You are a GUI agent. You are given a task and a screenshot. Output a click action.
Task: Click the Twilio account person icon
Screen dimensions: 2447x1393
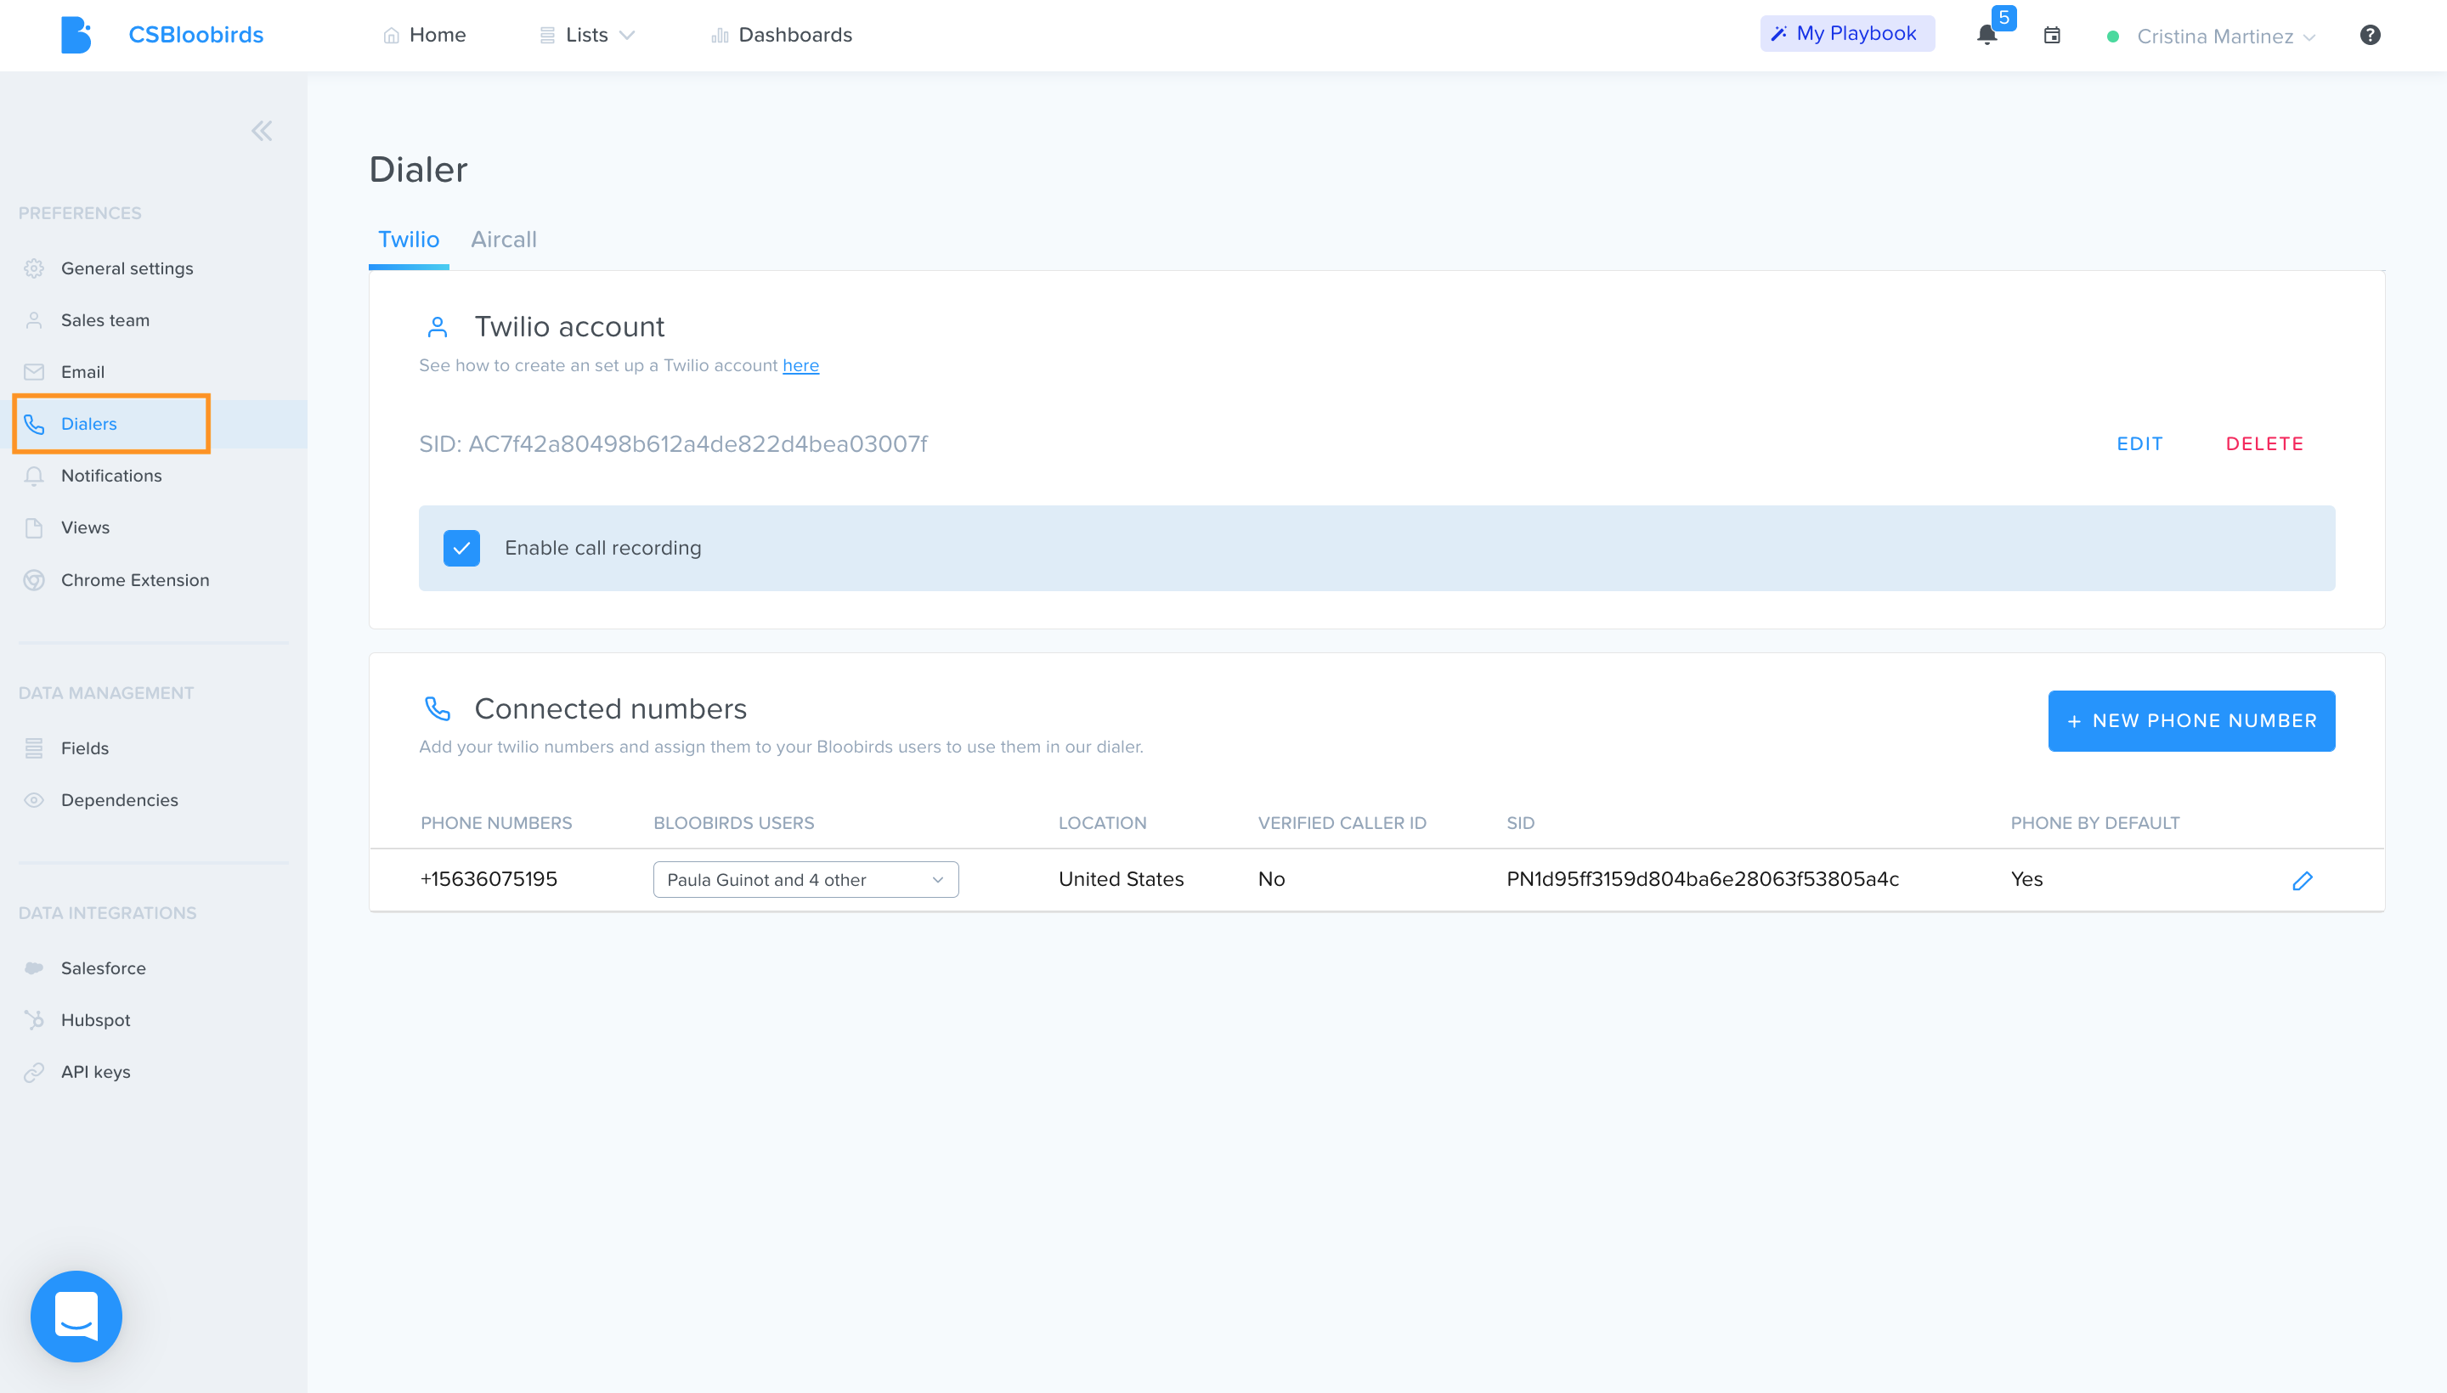[x=438, y=327]
